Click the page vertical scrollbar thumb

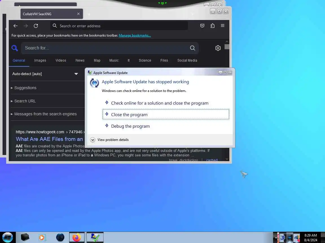click(x=227, y=47)
